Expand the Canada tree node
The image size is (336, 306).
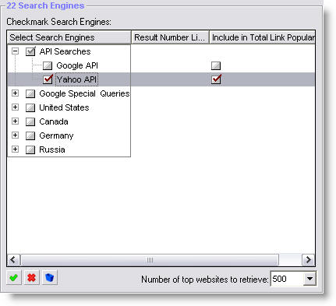(x=16, y=121)
